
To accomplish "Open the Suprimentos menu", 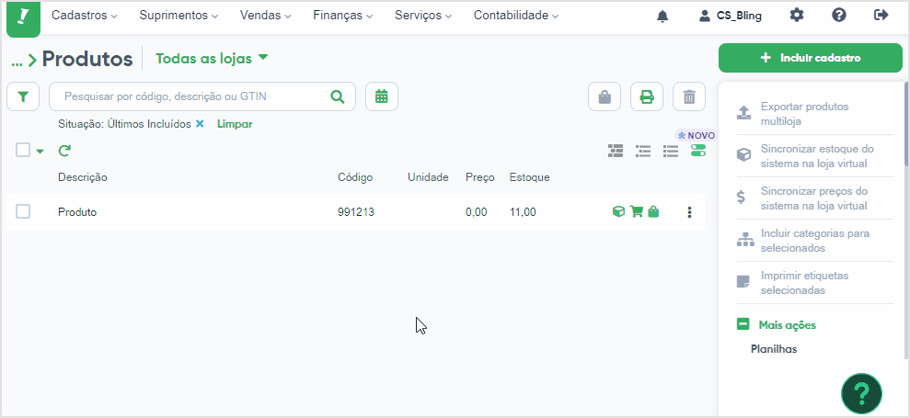I will pyautogui.click(x=179, y=16).
